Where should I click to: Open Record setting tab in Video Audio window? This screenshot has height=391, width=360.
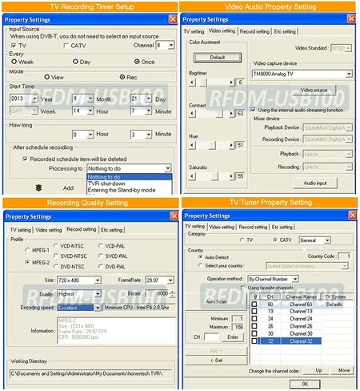tap(254, 31)
